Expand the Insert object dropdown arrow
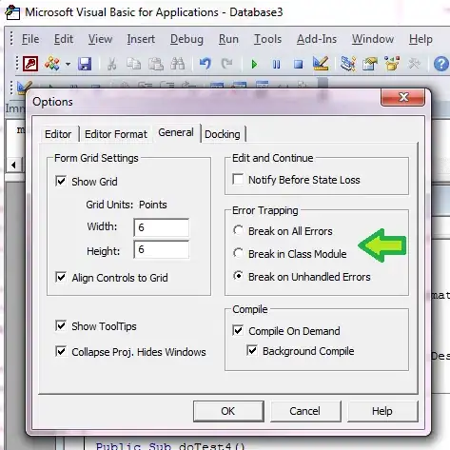The width and height of the screenshot is (450, 450). [x=68, y=65]
